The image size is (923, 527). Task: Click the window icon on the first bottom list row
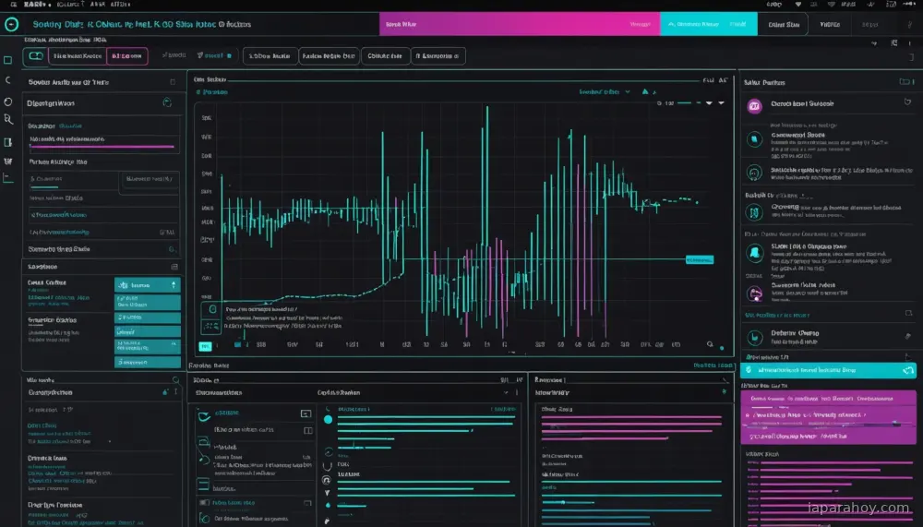pyautogui.click(x=306, y=414)
